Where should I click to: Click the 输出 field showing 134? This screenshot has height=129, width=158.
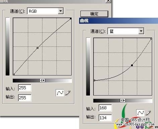tap(105, 118)
